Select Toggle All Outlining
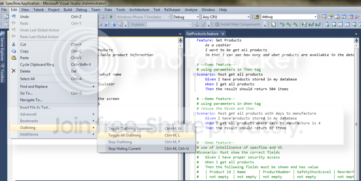Image resolution: width=361 pixels, height=181 pixels. (x=146, y=135)
